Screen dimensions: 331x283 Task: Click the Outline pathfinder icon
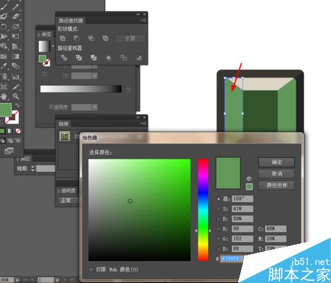click(123, 58)
